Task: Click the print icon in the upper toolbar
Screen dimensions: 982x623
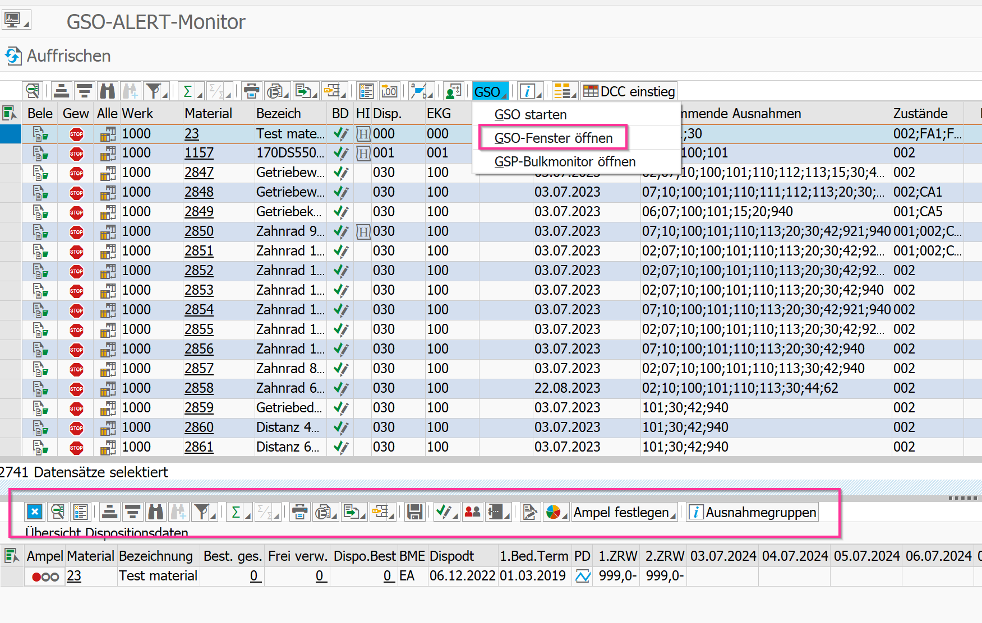Action: click(252, 91)
